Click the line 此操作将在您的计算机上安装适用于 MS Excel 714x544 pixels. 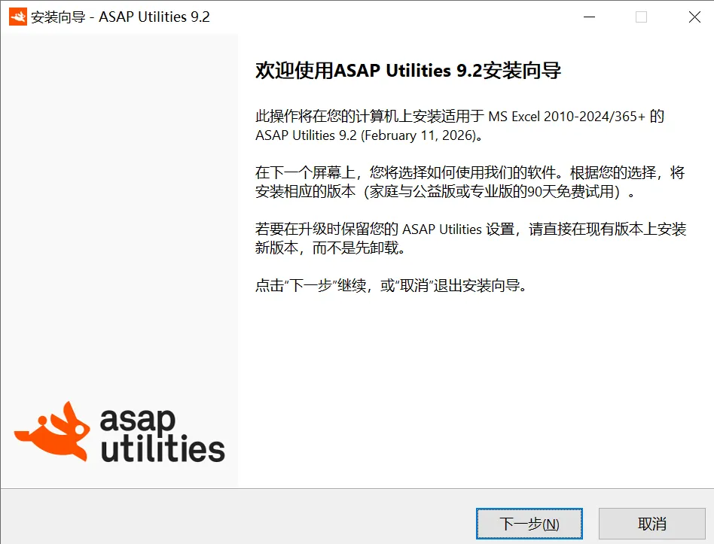pos(459,117)
